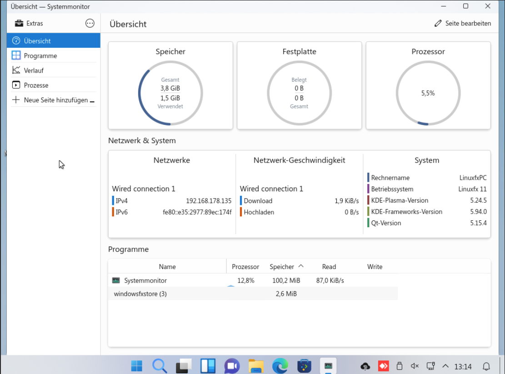This screenshot has height=374, width=505.
Task: Sort programs by Write column
Action: (375, 266)
